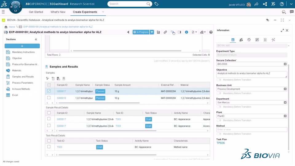This screenshot has height=166, width=295.
Task: Toggle the side panel layout icon
Action: pyautogui.click(x=179, y=32)
